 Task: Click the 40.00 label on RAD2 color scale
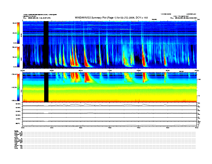[14, 23]
